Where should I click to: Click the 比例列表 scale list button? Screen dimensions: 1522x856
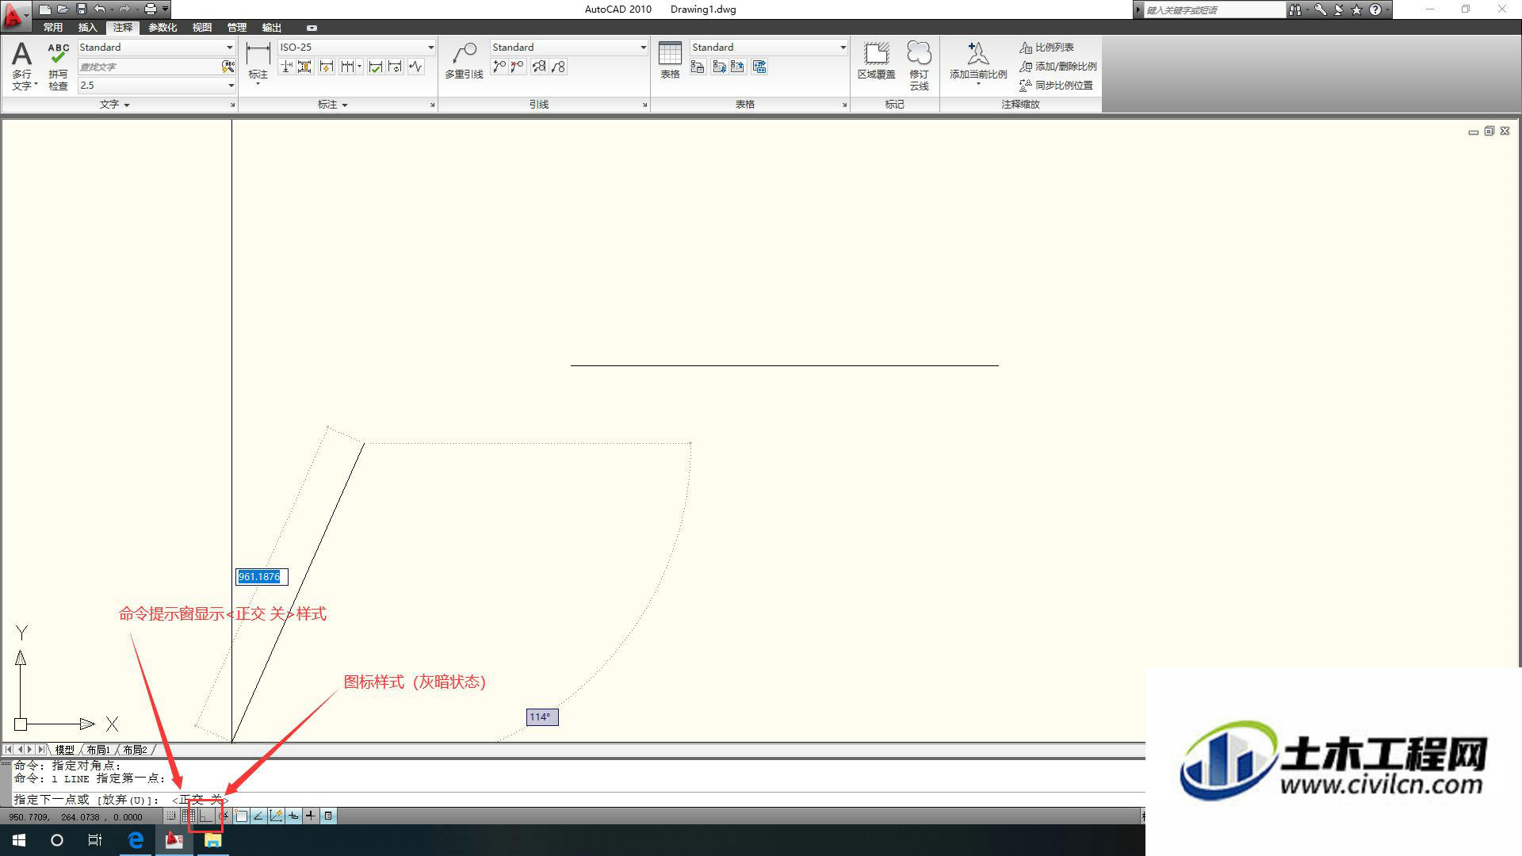1046,48
